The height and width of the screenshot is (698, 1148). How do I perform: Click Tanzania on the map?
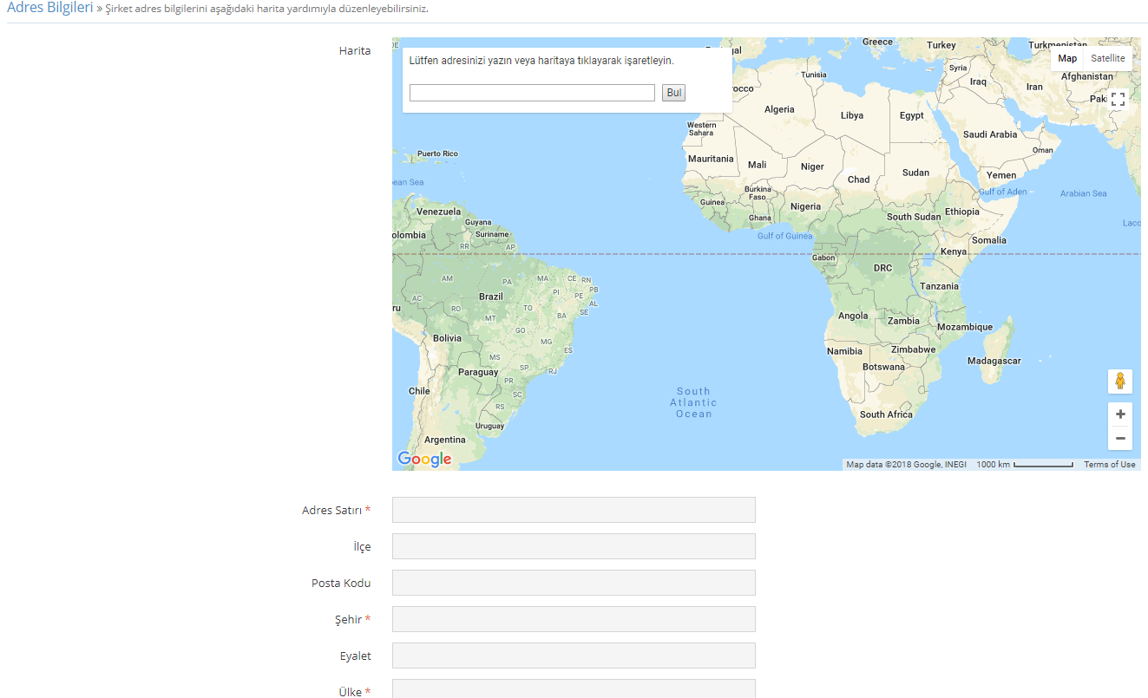[x=940, y=286]
